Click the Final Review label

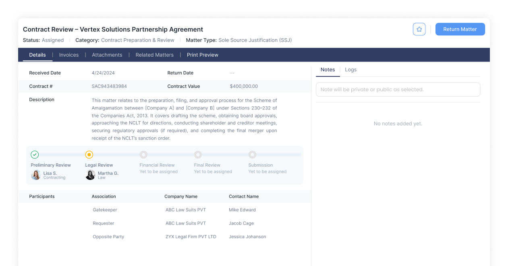point(207,165)
